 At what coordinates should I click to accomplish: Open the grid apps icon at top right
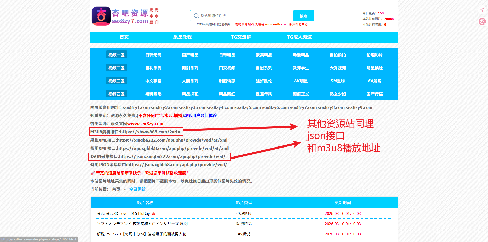(x=482, y=10)
